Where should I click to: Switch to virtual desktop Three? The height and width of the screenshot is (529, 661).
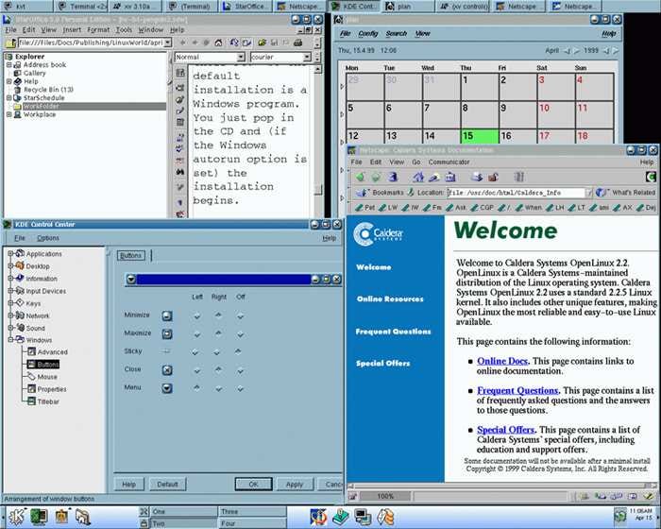point(252,511)
